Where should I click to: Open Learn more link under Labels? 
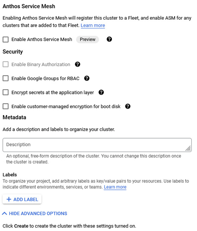115,187
